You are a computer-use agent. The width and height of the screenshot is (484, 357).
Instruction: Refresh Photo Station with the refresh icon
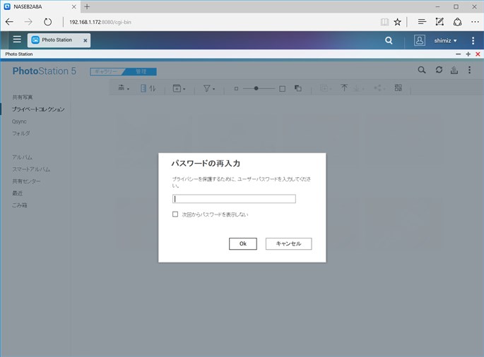click(x=439, y=70)
